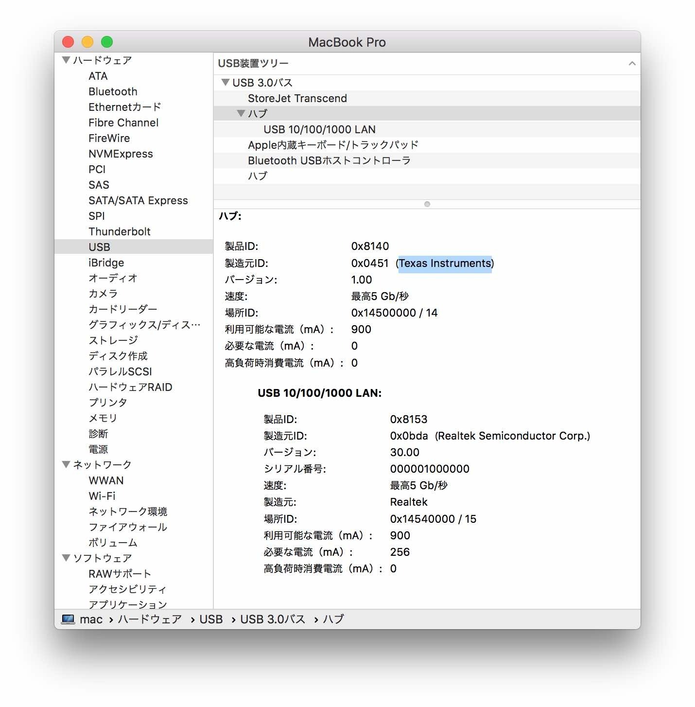The image size is (695, 707).
Task: Click USB 3.0バス in path bar
Action: click(273, 619)
